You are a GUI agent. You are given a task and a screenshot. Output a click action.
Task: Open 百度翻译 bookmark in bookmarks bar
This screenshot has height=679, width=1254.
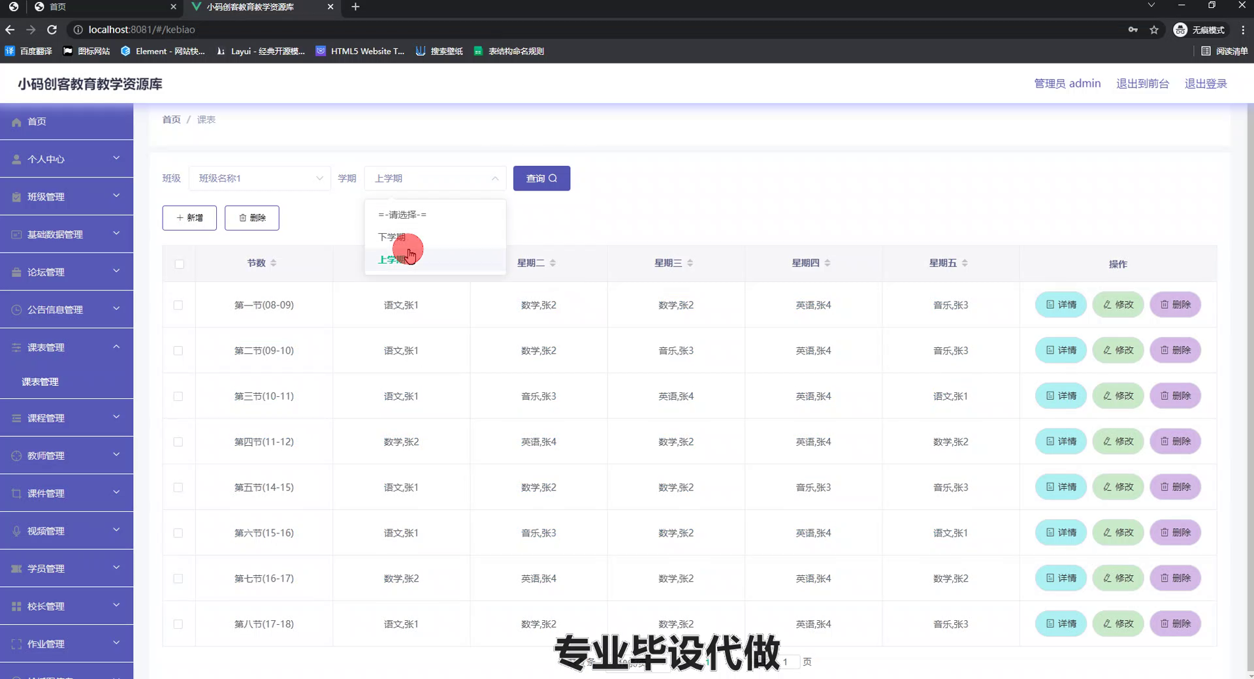pos(29,51)
